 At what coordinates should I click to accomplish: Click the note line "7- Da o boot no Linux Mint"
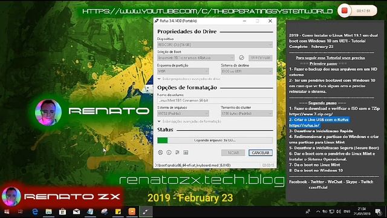[314, 165]
